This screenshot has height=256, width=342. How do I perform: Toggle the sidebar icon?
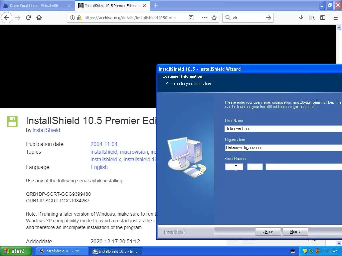(x=323, y=18)
